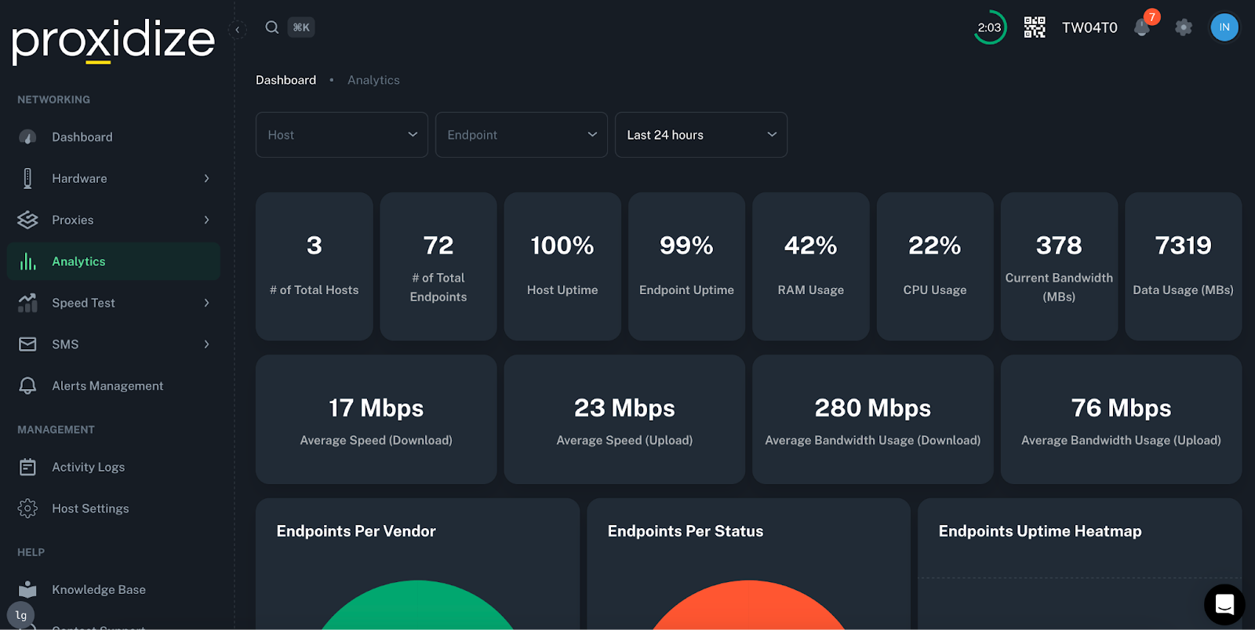1255x630 pixels.
Task: Collapse the sidebar with arrow button
Action: (x=238, y=30)
